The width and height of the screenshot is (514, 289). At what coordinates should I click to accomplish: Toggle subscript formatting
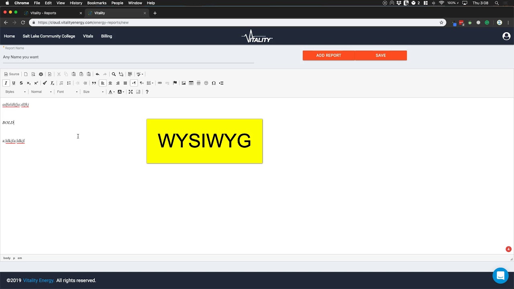[29, 83]
